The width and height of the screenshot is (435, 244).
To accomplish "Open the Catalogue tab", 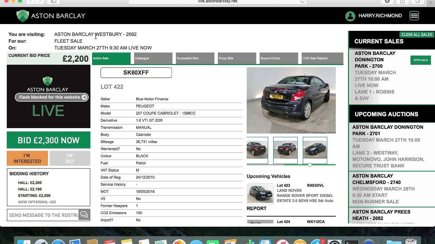I will (153, 58).
